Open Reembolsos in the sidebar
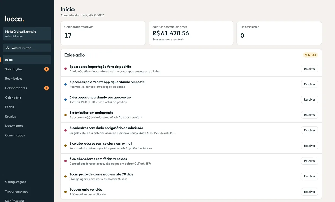Viewport: 335px width, 202px height. pyautogui.click(x=27, y=79)
